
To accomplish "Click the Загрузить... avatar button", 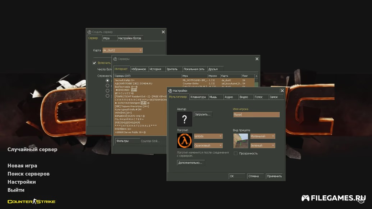I will point(203,115).
